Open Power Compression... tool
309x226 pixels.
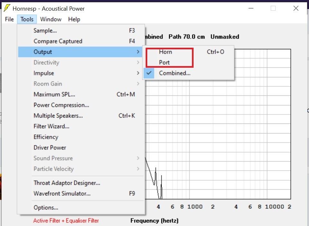pos(81,105)
